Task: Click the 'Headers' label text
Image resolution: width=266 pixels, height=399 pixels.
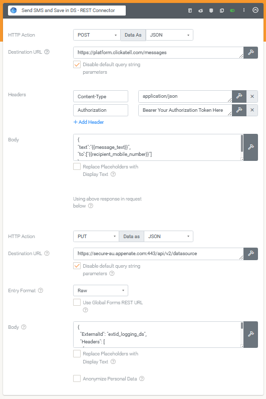Action: (17, 95)
